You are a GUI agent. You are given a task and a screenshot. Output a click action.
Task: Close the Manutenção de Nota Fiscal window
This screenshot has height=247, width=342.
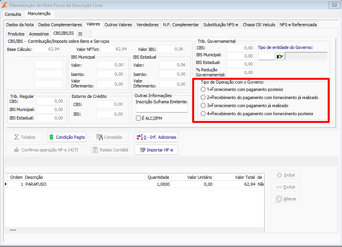334,5
